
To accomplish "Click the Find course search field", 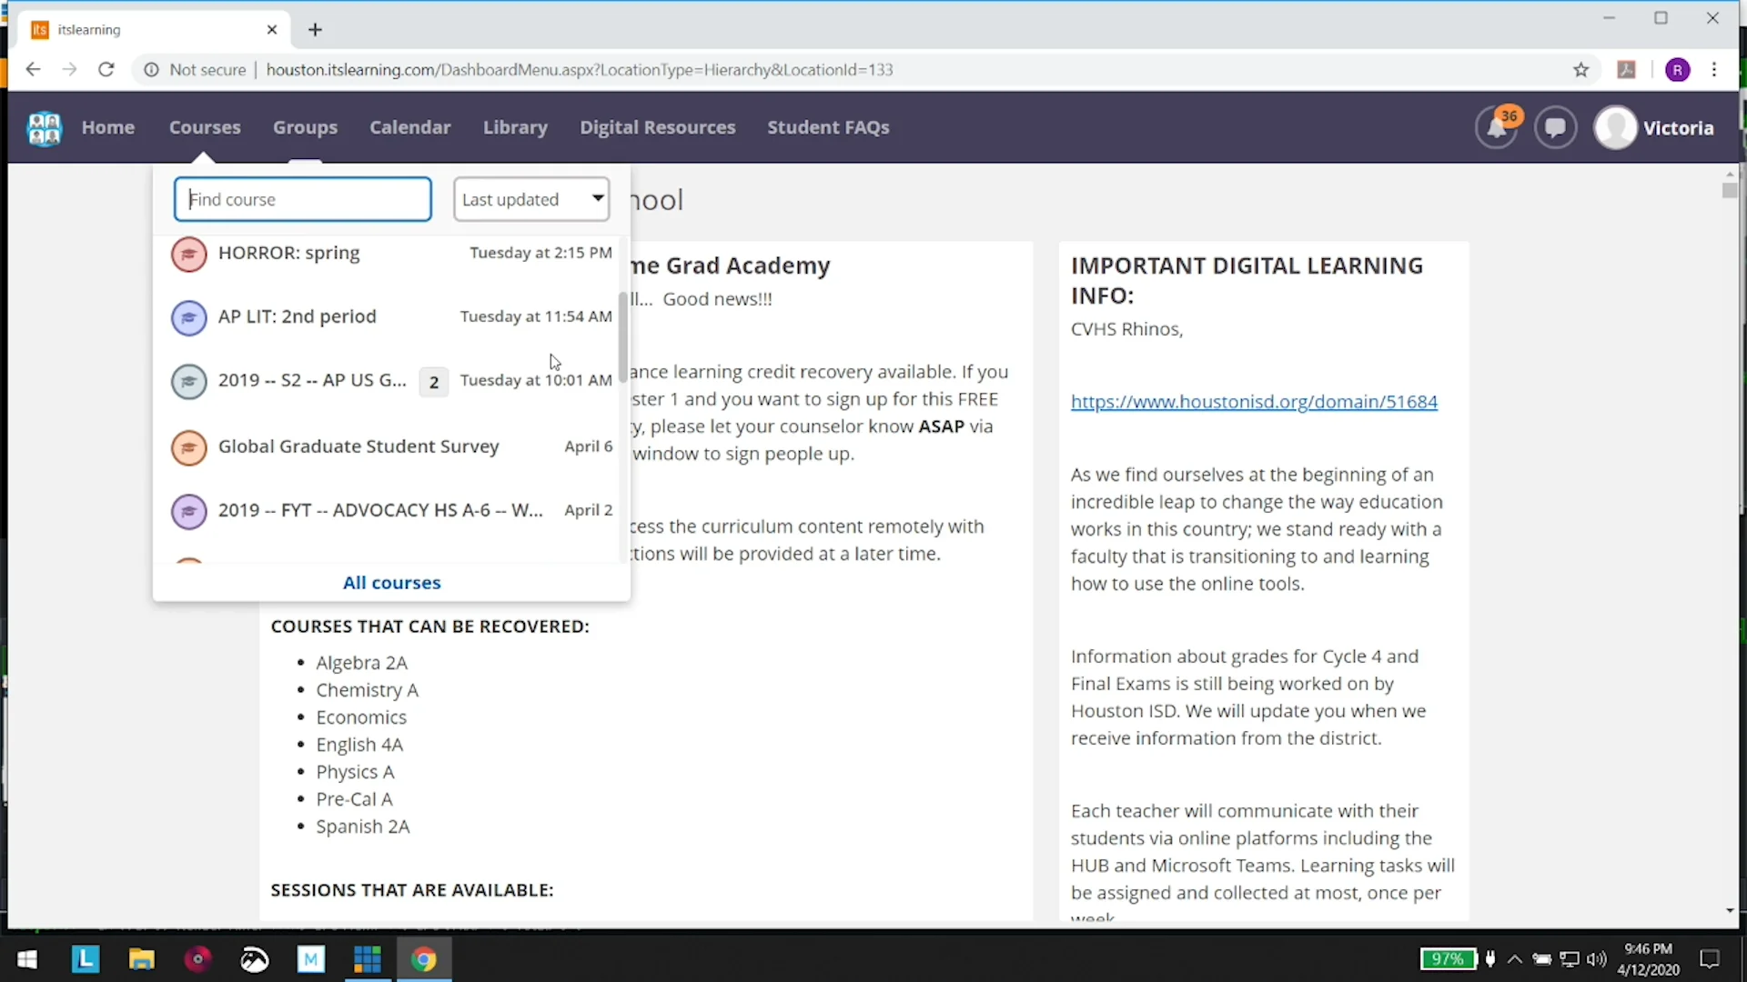I will 303,199.
